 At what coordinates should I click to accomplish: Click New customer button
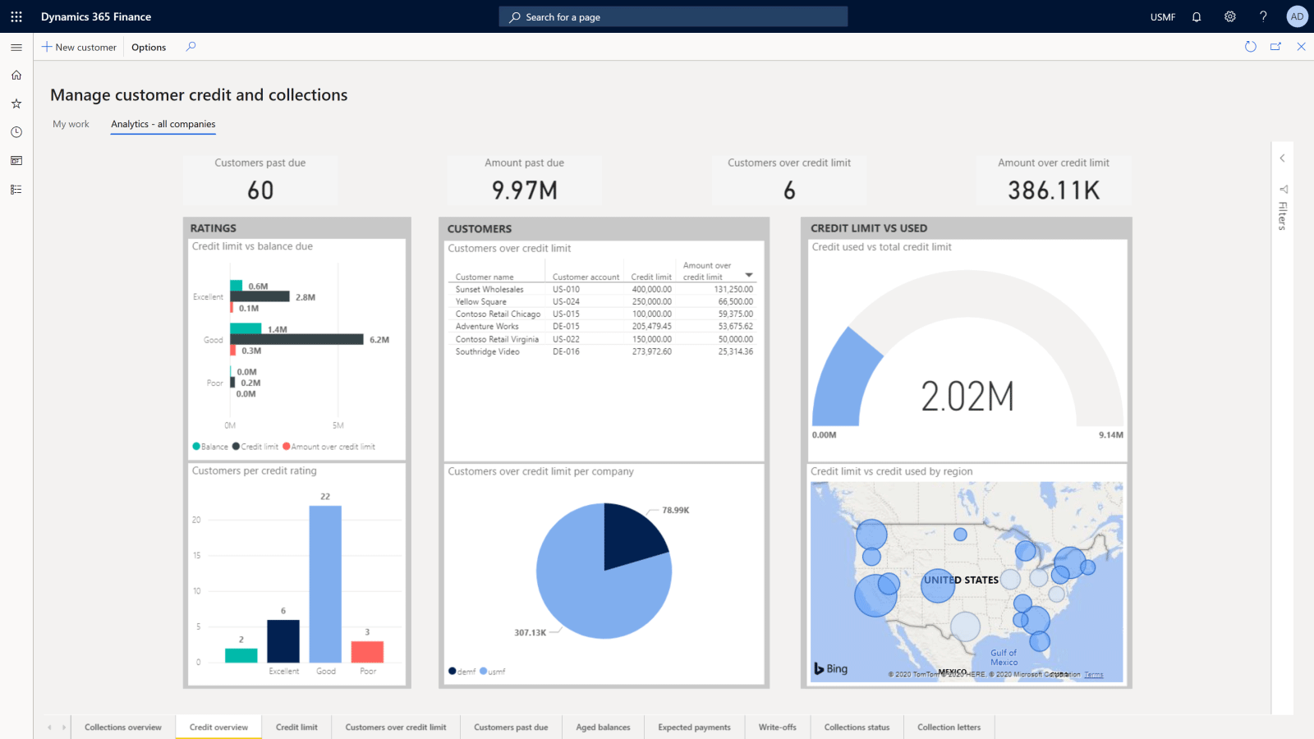point(79,47)
